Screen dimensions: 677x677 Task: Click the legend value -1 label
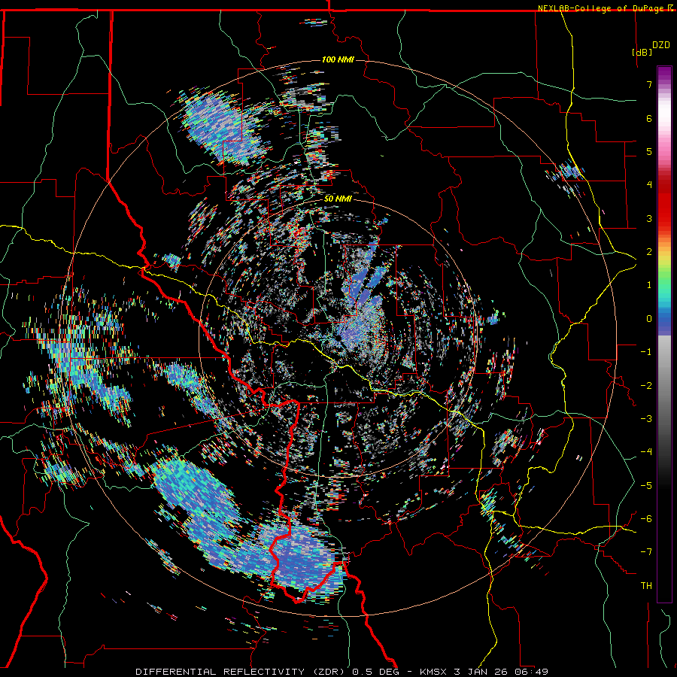pos(646,352)
